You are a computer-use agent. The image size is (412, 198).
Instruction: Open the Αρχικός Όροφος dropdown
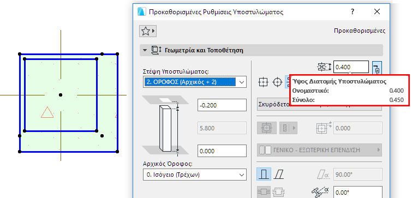point(195,175)
